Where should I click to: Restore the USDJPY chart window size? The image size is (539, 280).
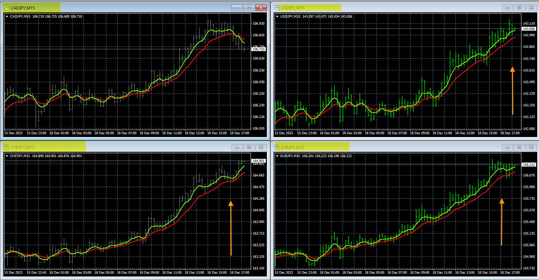coord(519,7)
